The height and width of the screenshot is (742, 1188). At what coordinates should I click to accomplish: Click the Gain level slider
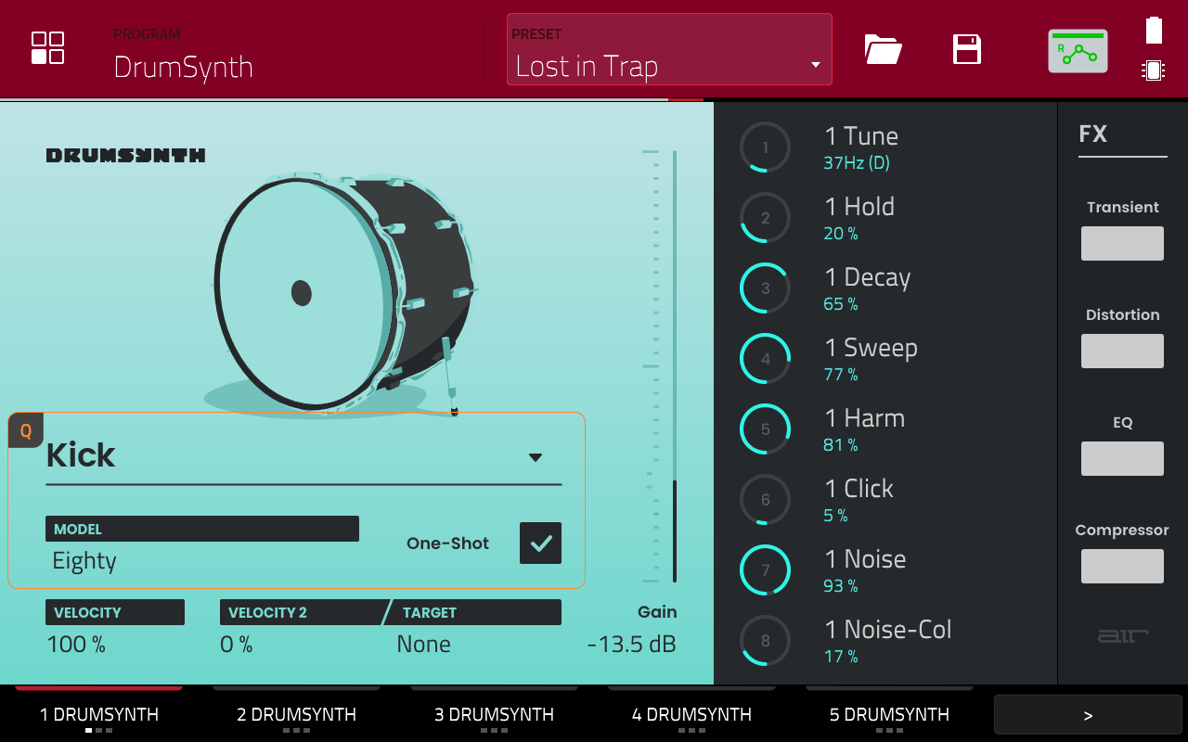tap(675, 366)
